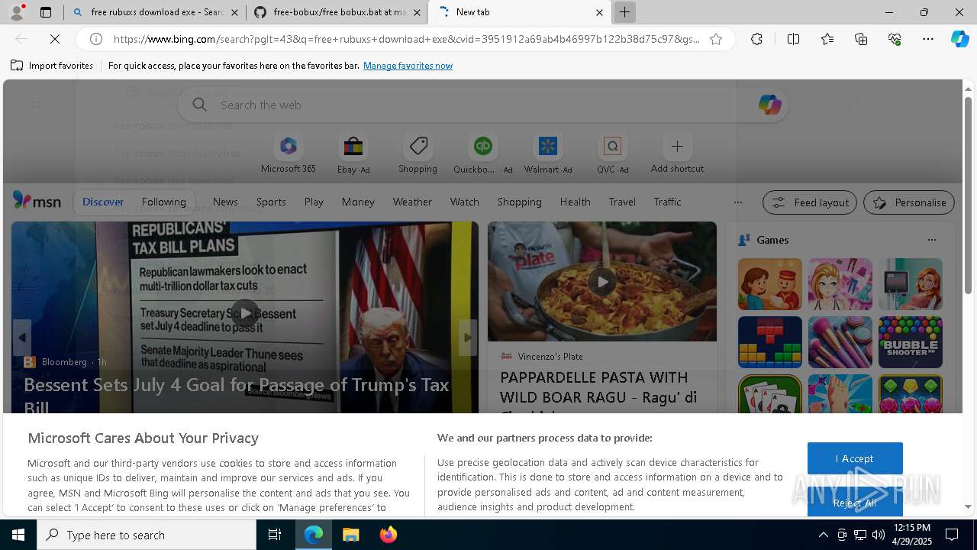Open Games panel more options
Viewport: 977px width, 550px height.
[x=932, y=240]
